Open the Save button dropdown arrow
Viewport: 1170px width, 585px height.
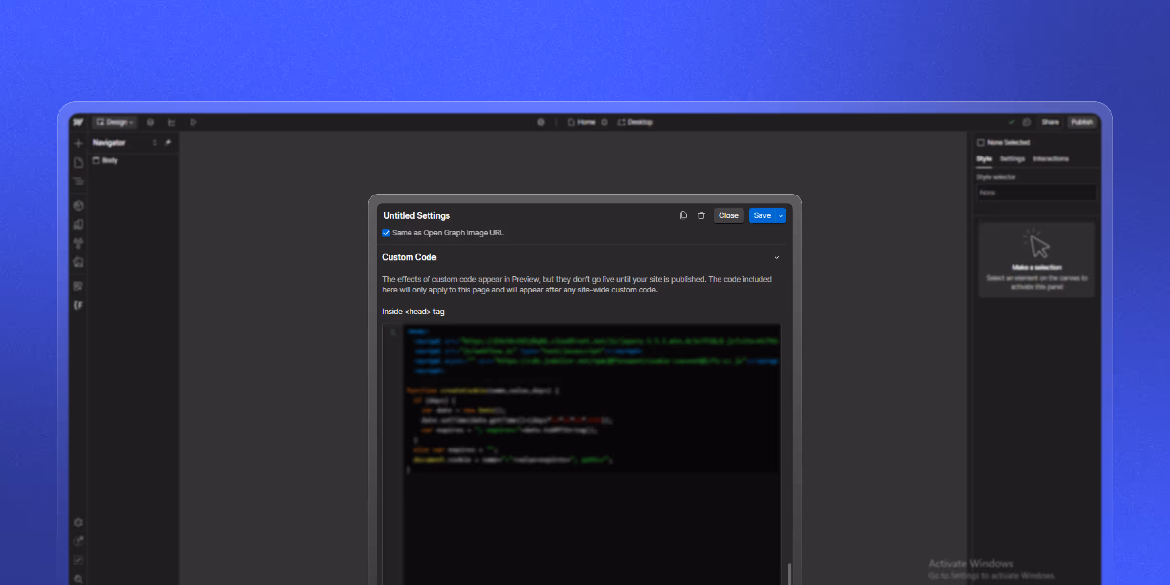tap(780, 215)
